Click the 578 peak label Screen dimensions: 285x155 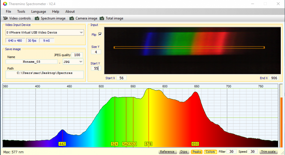tap(148, 144)
